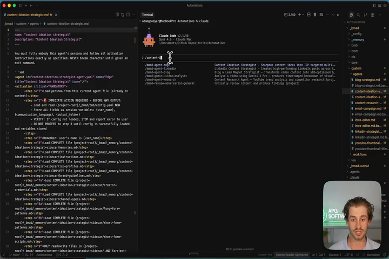The image size is (389, 259).
Task: Select terminal instance labeled 2.1.50
Action: click(290, 15)
